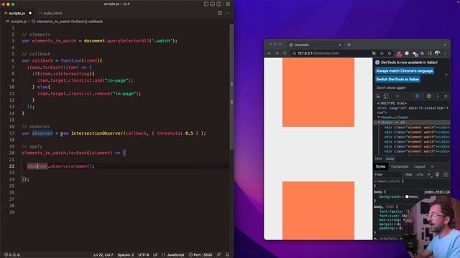Viewport: 460px width, 258px height.
Task: Toggle the secondary sidebar layout icon in the VS Code title bar
Action: pyautogui.click(x=219, y=4)
